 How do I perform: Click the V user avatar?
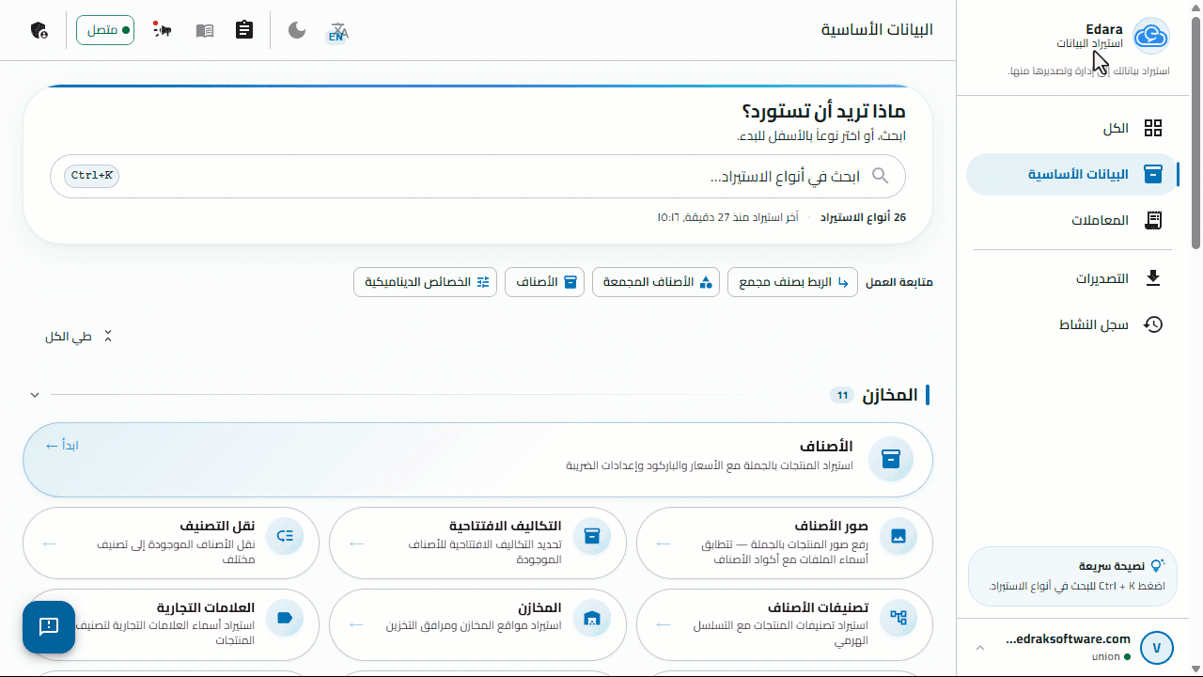pos(1157,648)
